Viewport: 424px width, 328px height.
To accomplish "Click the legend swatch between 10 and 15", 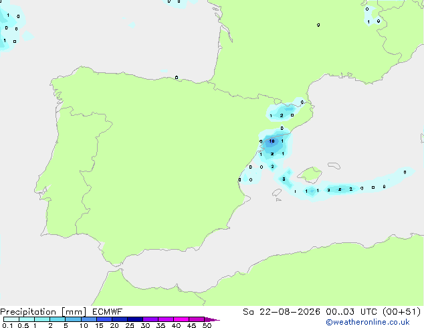I will (89, 319).
